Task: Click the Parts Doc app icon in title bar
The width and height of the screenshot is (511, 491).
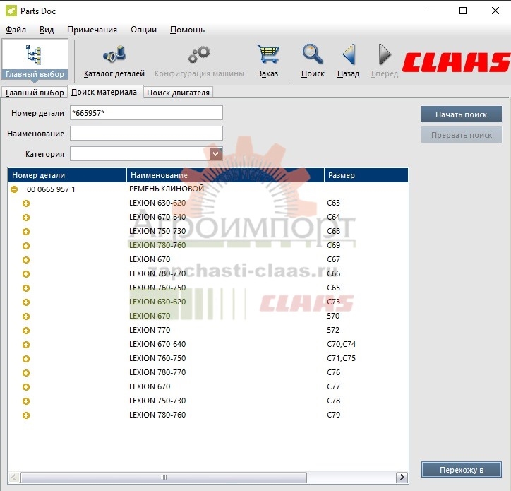Action: 11,11
